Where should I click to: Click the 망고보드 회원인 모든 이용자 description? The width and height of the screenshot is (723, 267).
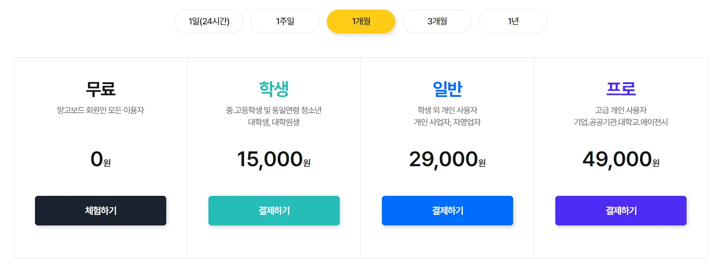coord(101,110)
